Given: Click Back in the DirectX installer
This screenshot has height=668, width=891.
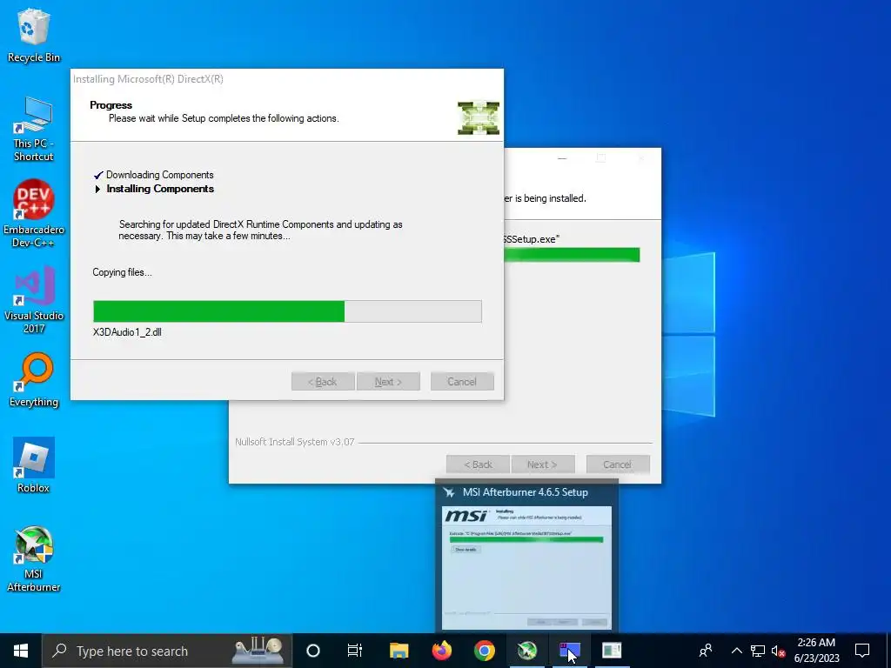Looking at the screenshot, I should point(323,382).
